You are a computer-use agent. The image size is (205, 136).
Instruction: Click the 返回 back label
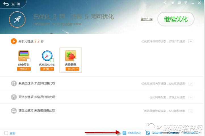pyautogui.click(x=16, y=4)
